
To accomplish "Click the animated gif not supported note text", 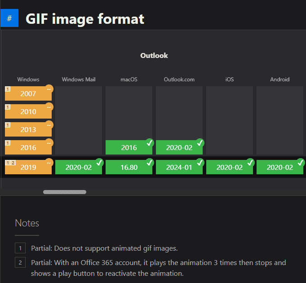I will coord(104,248).
